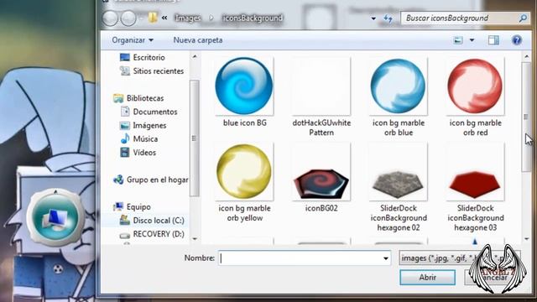Click the Equipo computer icon

click(x=118, y=206)
